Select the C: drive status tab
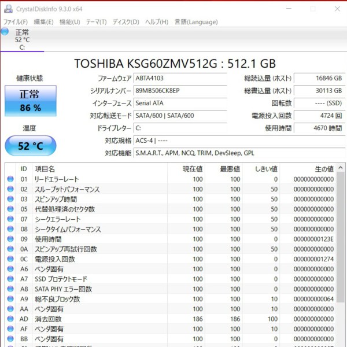The image size is (347, 347). [x=22, y=39]
